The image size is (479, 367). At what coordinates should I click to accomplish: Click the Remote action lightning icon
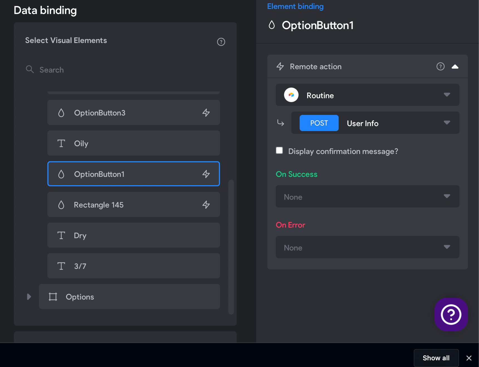(x=280, y=66)
